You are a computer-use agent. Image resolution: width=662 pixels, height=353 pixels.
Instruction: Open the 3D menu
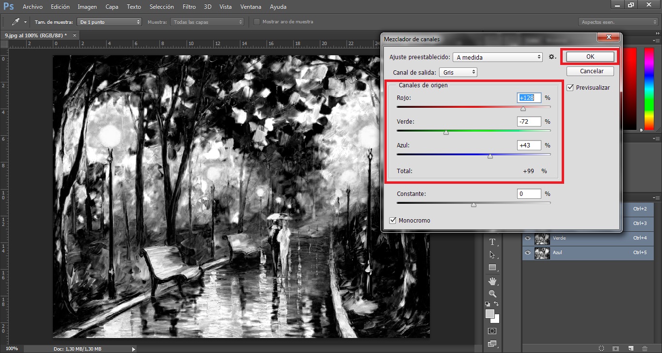tap(207, 7)
